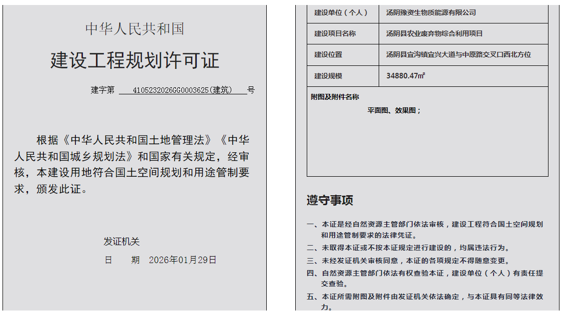Screen dimensions: 564x315
Task: Click rule 三 about 未经发证机关审核同意
Action: click(x=408, y=261)
